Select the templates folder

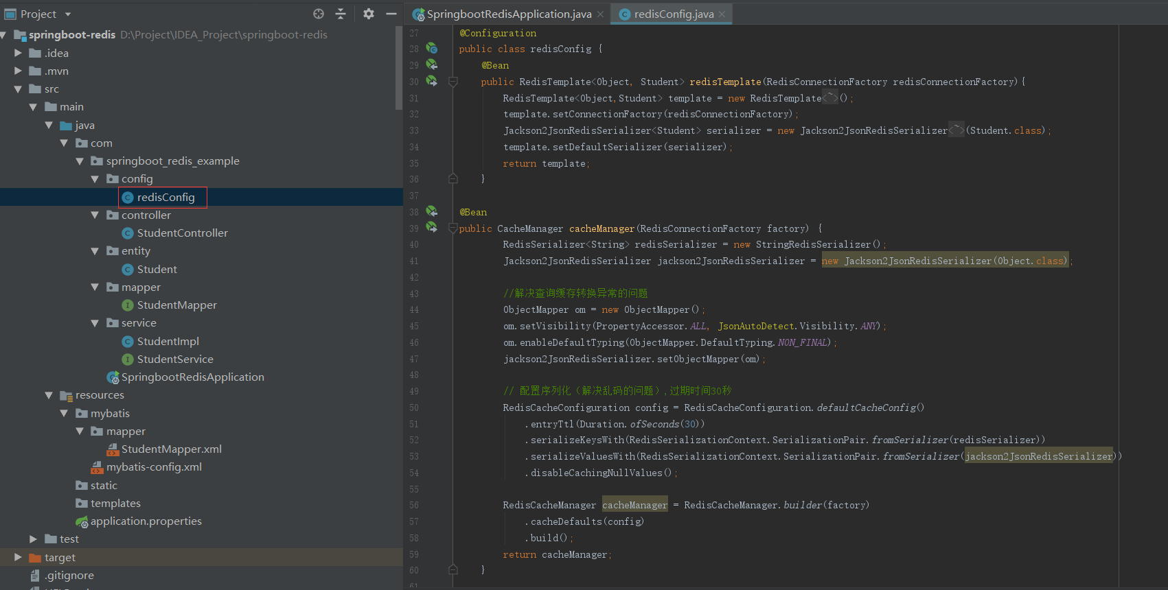[115, 504]
